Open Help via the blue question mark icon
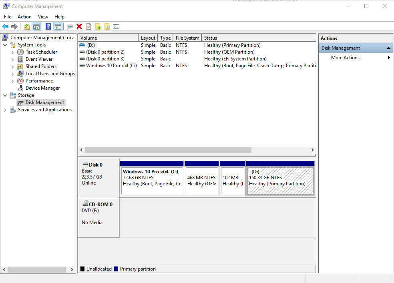This screenshot has height=283, width=394. click(x=48, y=26)
